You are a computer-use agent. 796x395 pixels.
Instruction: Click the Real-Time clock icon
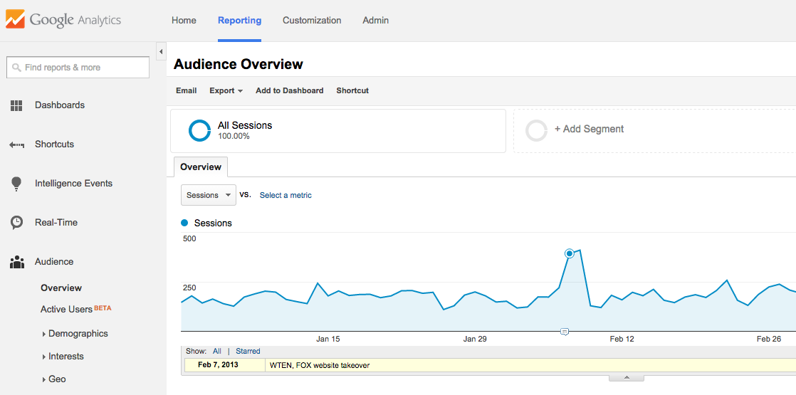(16, 223)
